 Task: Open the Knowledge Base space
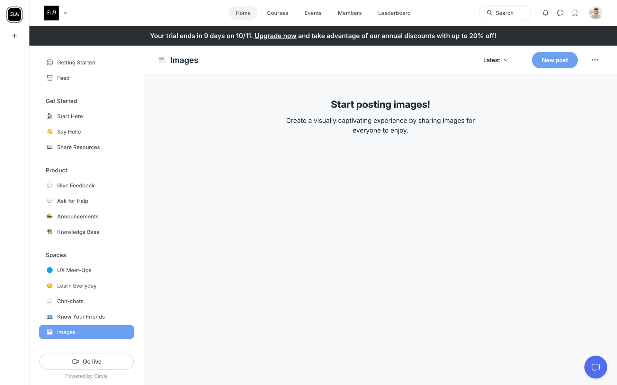pyautogui.click(x=78, y=232)
